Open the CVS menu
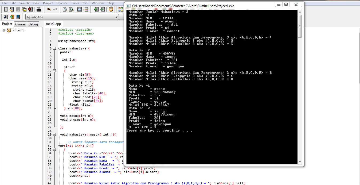 pos(85,3)
